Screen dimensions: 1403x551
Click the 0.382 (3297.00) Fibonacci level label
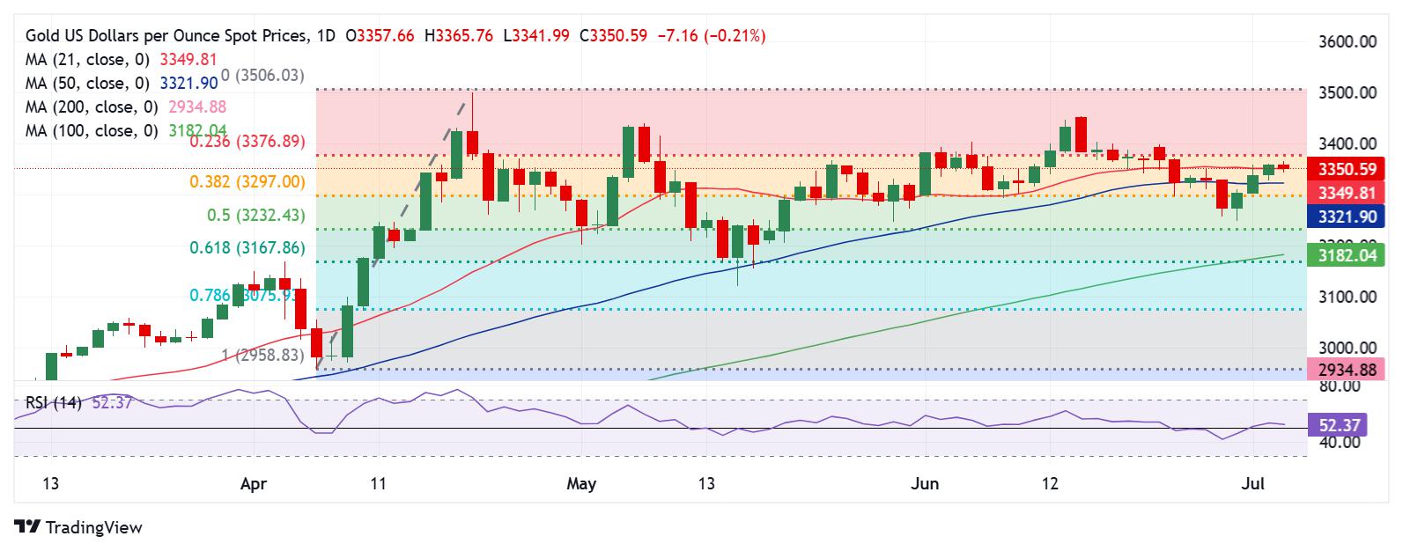tap(247, 181)
